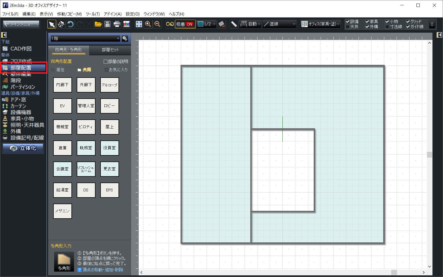Viewport: 443px width, 277px height.
Task: Check the 部屋の説明 checkbox
Action: click(105, 61)
